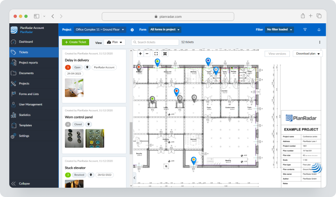Expand the Download plan dropdown
336x197 pixels.
pos(308,54)
